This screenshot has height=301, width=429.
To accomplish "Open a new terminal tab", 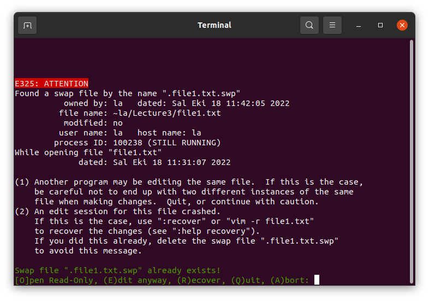I will (27, 25).
